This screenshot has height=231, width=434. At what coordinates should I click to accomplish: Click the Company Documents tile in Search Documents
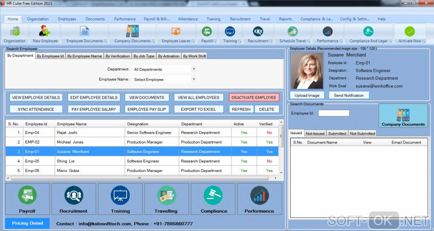tap(403, 115)
